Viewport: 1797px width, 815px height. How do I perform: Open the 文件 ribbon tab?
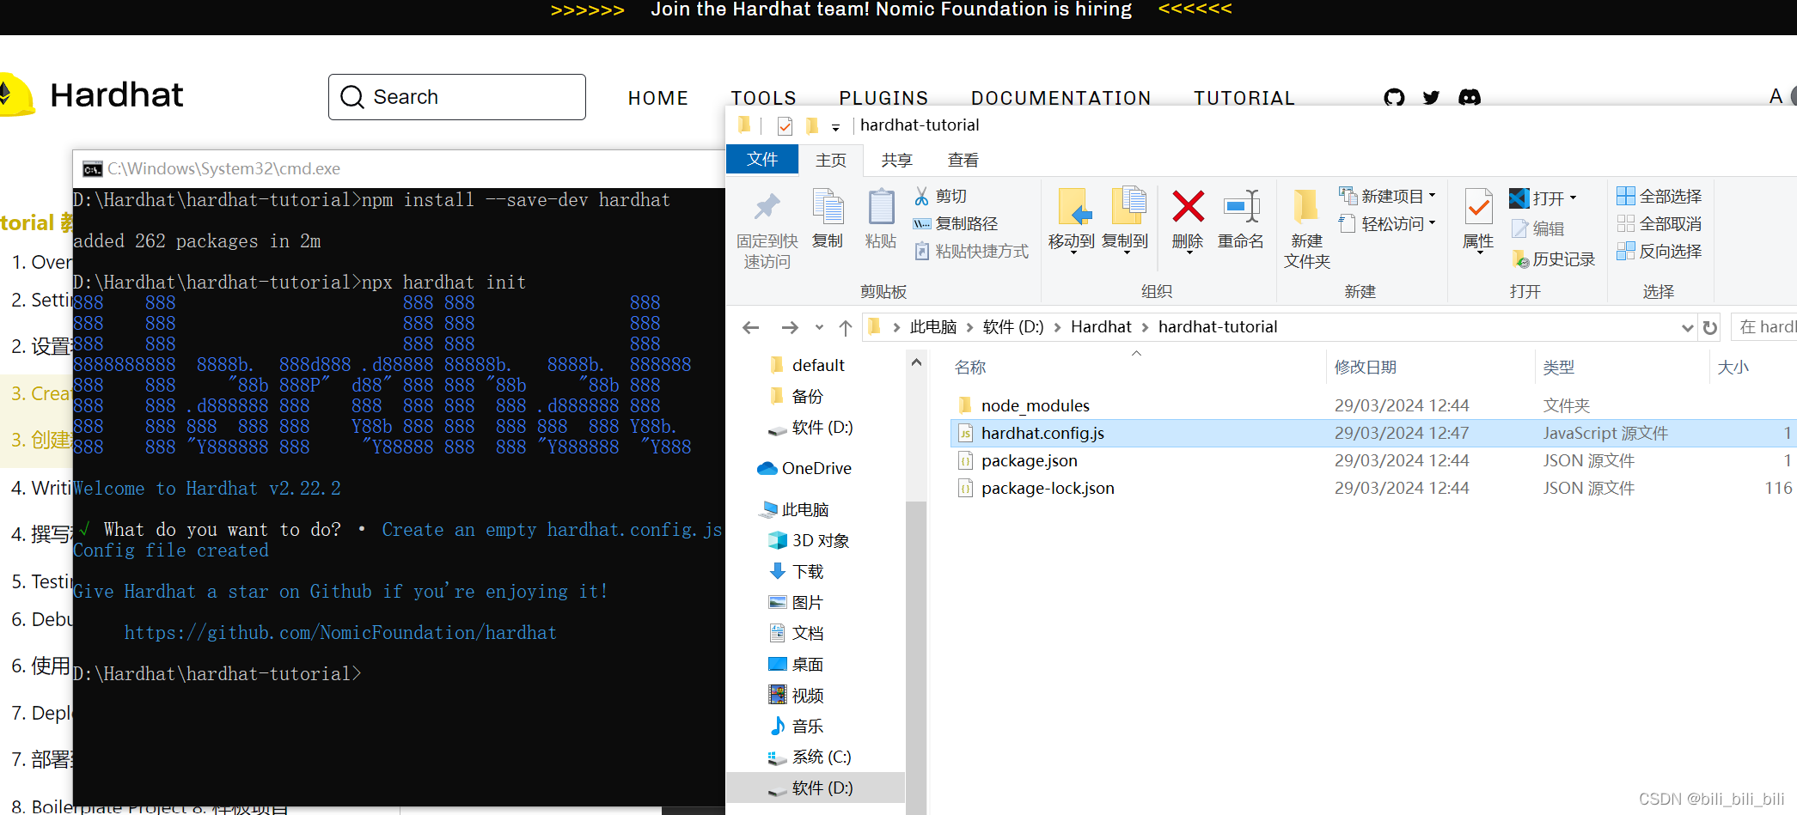click(x=762, y=160)
